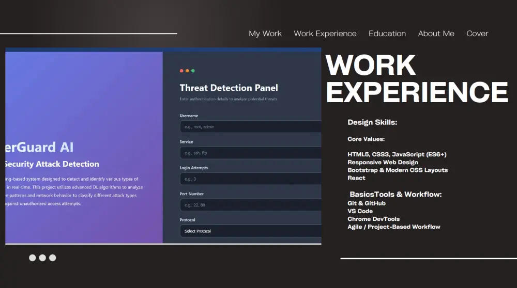Screen dimensions: 517x288
Task: Click the Security Attack Detection subtitle
Action: click(52, 164)
